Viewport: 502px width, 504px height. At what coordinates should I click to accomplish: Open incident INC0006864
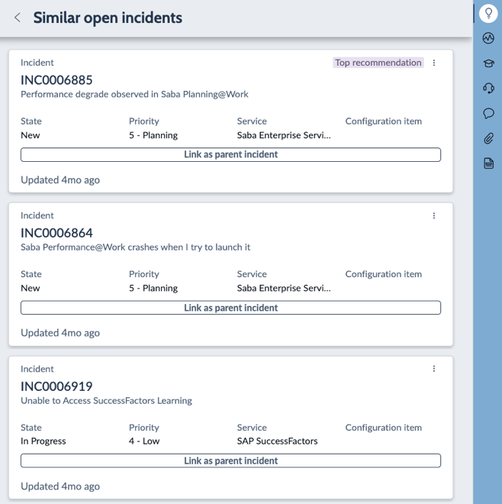pyautogui.click(x=56, y=233)
